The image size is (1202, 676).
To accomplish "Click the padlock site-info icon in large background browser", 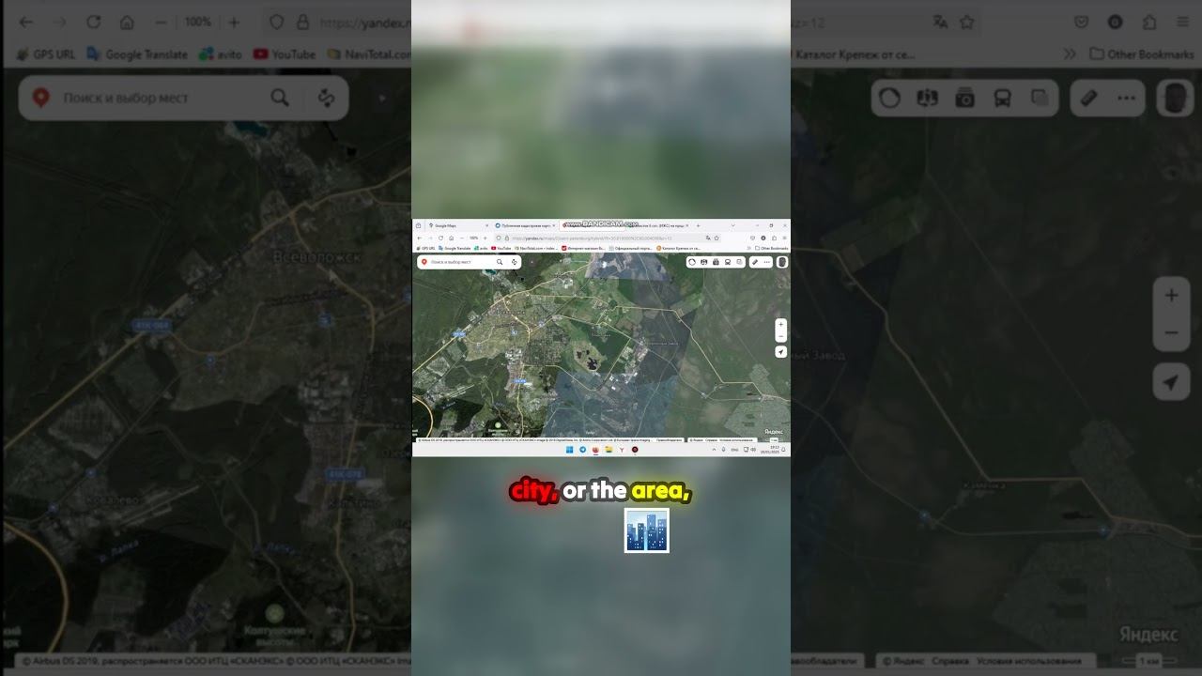I will [302, 22].
